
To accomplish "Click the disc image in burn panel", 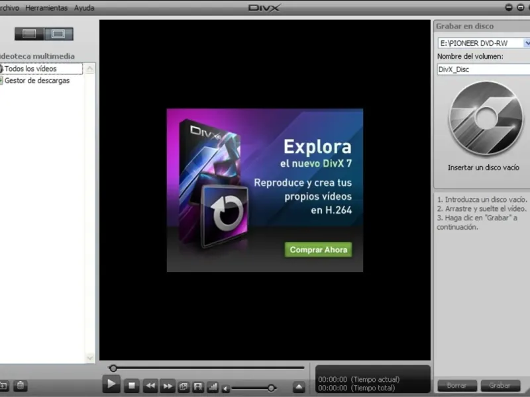I will tap(486, 118).
